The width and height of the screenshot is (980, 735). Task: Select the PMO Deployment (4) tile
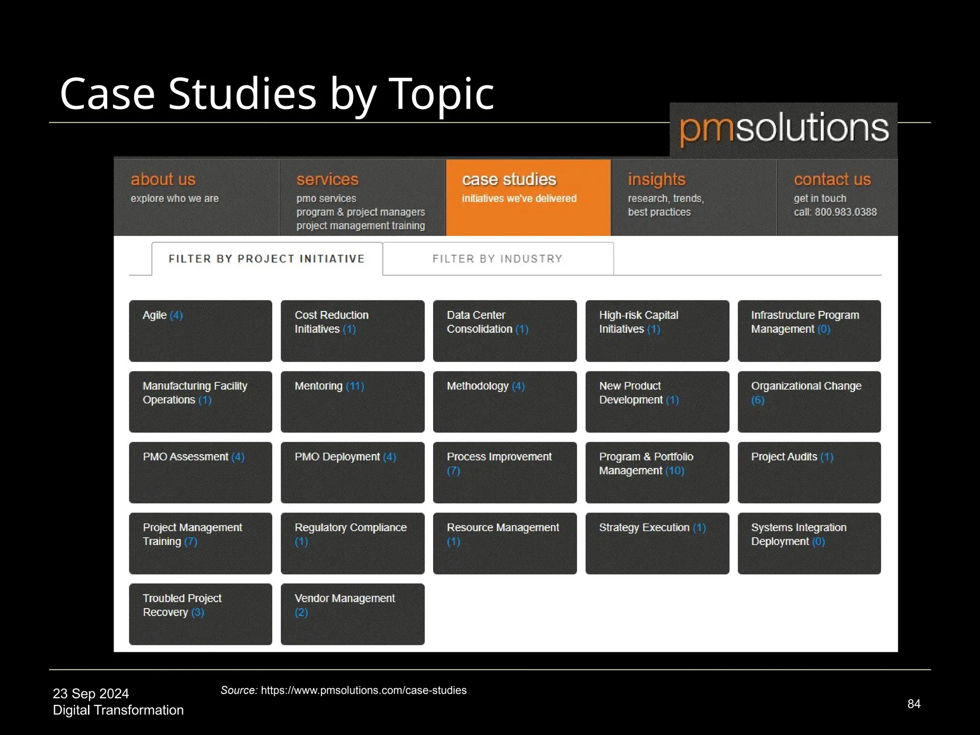pos(353,472)
